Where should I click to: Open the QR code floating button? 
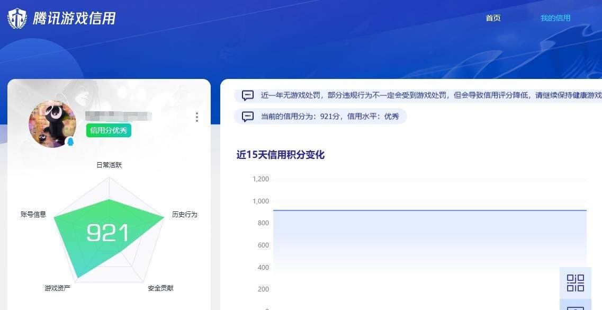(x=575, y=283)
